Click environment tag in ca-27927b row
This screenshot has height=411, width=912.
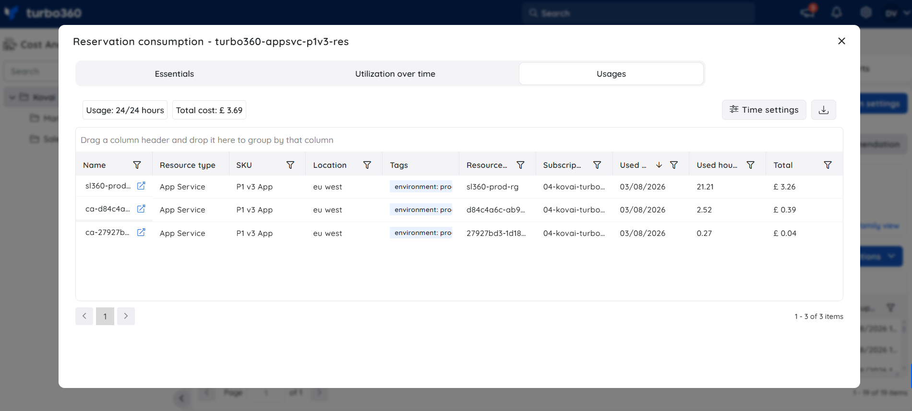[421, 233]
